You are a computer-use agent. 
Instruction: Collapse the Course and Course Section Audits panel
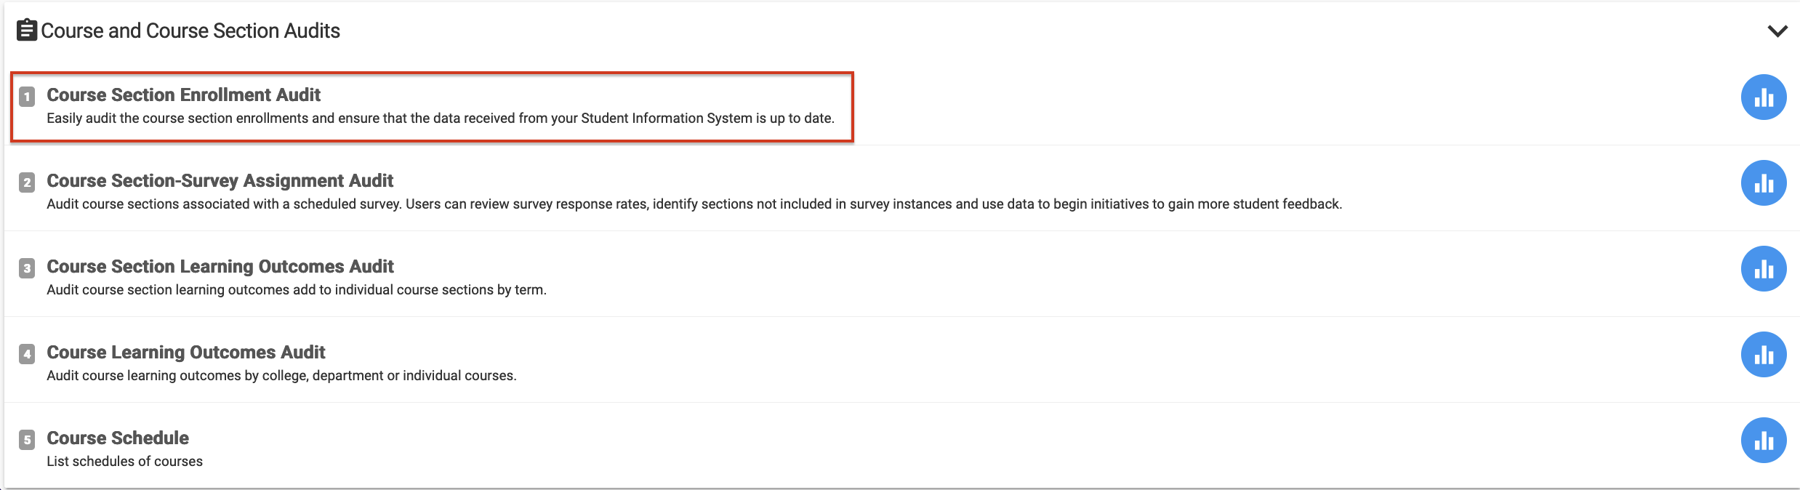[x=1777, y=31]
